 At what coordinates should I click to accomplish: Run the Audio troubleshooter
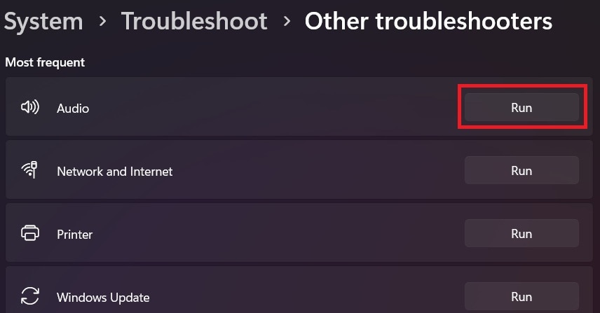pyautogui.click(x=521, y=108)
